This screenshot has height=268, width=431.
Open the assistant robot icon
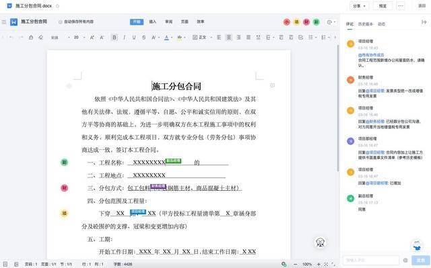click(321, 242)
